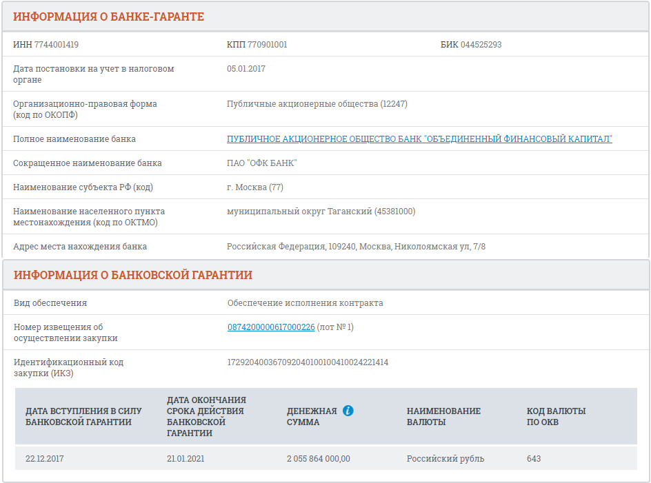Click the Полное наименование банка label
This screenshot has width=651, height=483.
click(74, 139)
